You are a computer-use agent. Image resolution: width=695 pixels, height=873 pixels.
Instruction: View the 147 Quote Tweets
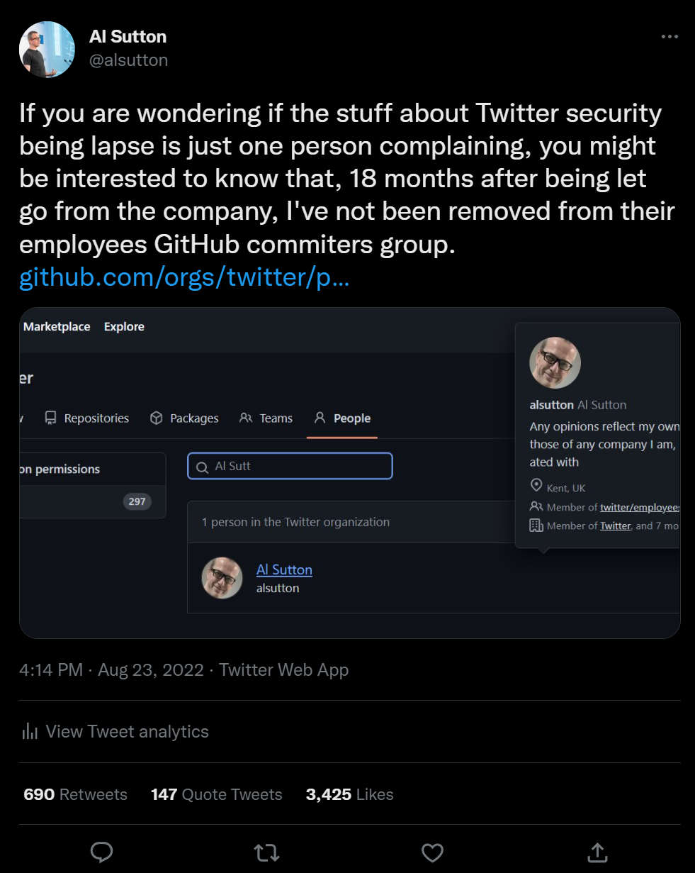(x=217, y=794)
